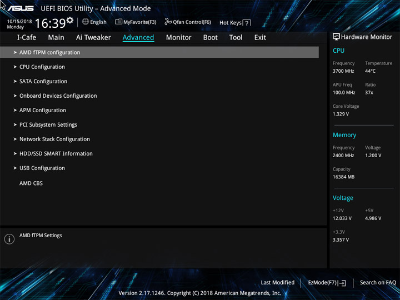Select Onboard Devices Configuration

[58, 96]
